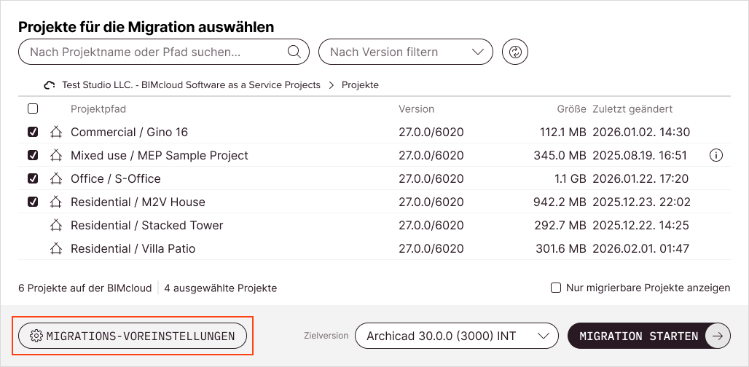Click project name Residential / M2V House
Screen dimensions: 749x367
[x=138, y=202]
